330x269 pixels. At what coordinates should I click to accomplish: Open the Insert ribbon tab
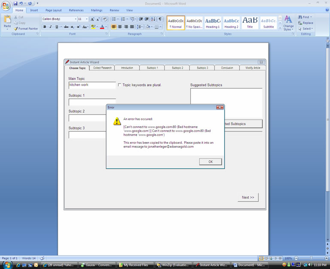pyautogui.click(x=34, y=10)
